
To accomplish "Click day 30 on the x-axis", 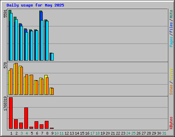I will tap(159, 133).
